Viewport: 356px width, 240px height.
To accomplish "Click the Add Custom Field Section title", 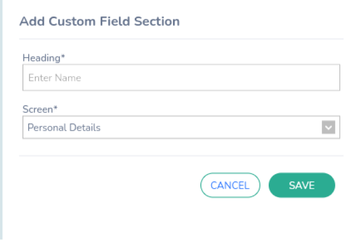I will point(99,22).
